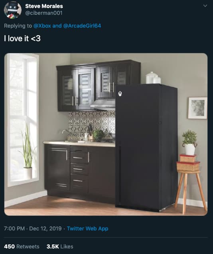Screen dimensions: 213x254
Task: Open Steve Morales profile avatar
Action: (13, 10)
